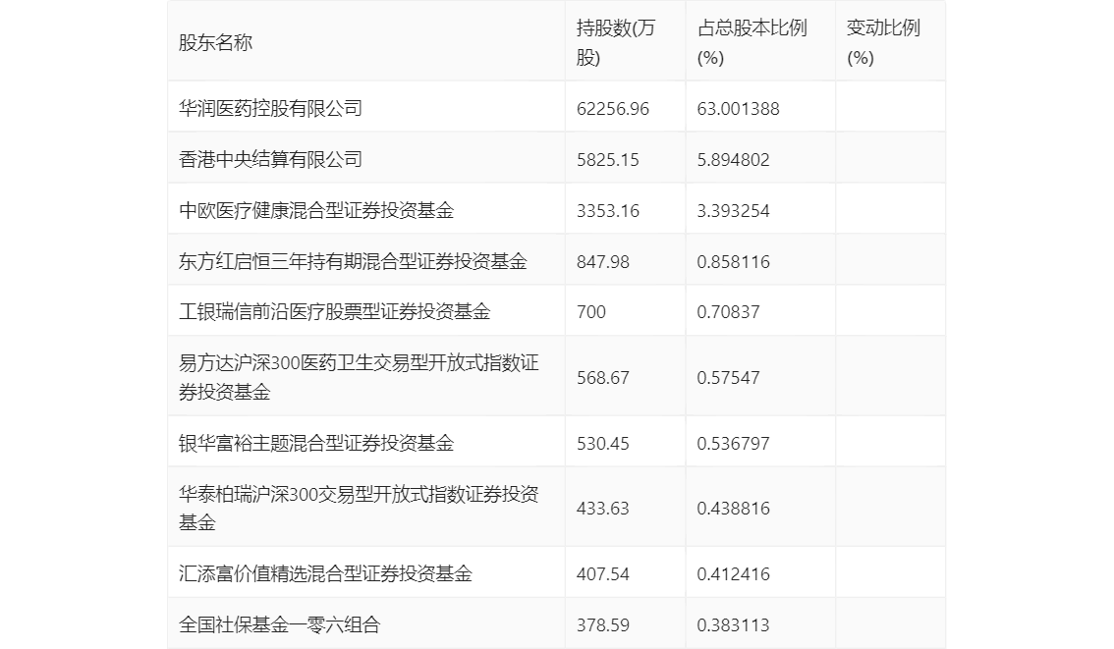The height and width of the screenshot is (649, 1114).
Task: Select the 股东名称 column header
Action: [215, 42]
